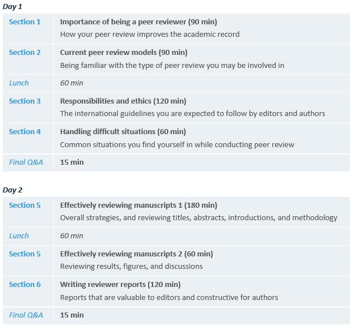Click the Day 1 Final Q&A label
Image resolution: width=355 pixels, height=330 pixels.
(26, 162)
